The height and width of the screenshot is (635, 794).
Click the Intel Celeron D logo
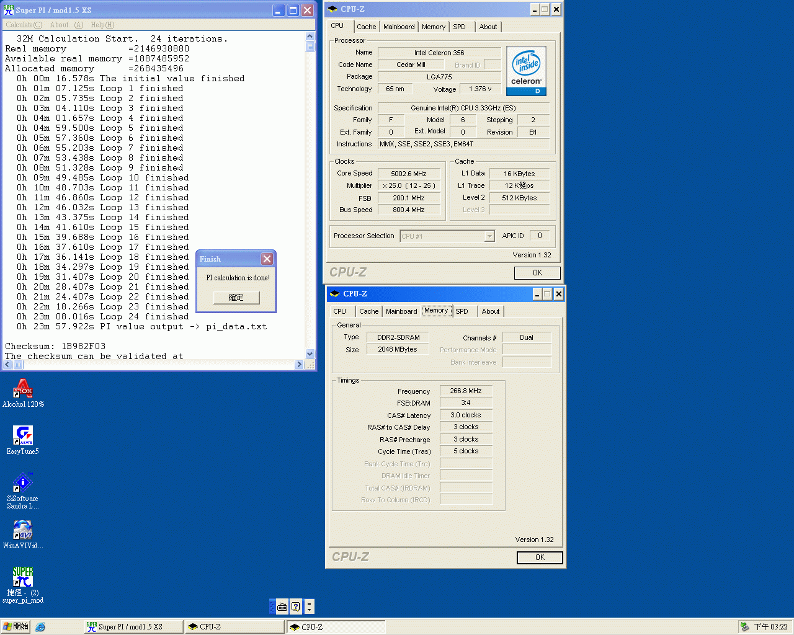526,71
